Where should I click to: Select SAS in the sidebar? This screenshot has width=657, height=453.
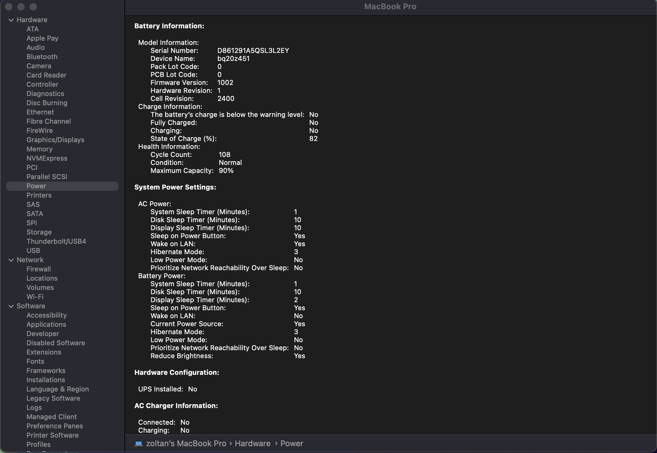point(33,204)
